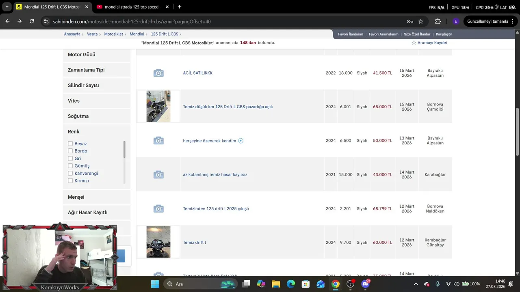Viewport: 520px width, 292px height.
Task: Open Size Özel İlanlar menu
Action: tap(417, 34)
